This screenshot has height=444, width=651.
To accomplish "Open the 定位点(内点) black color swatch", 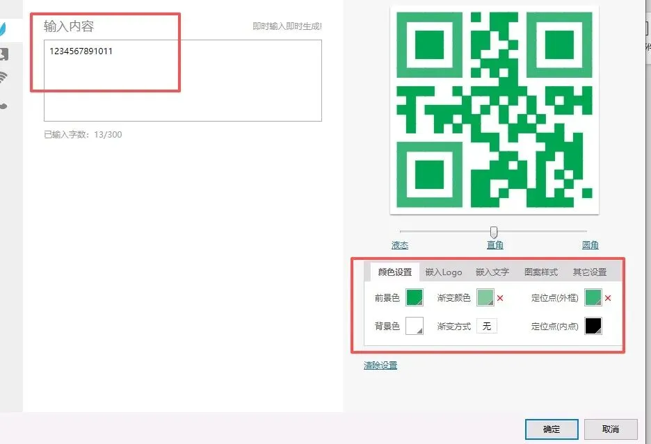I will pyautogui.click(x=593, y=326).
